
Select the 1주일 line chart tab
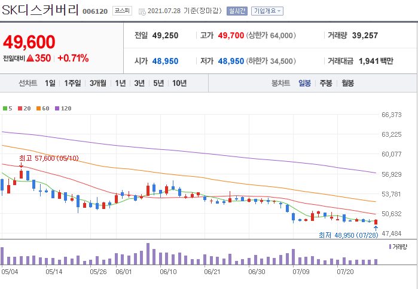coord(72,83)
